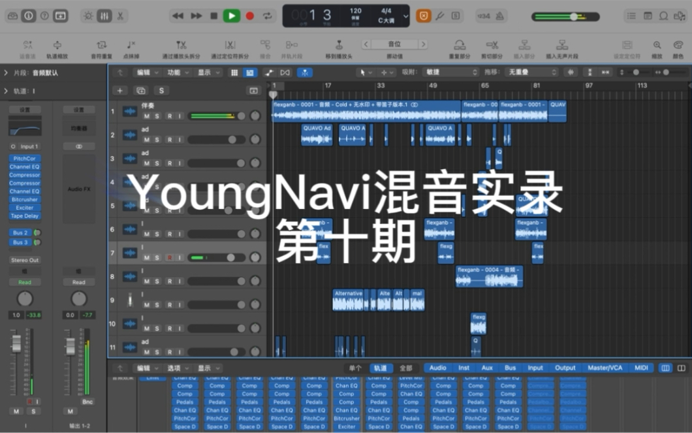692x433 pixels.
Task: Open the Tape Delay plug-in slot
Action: coord(25,216)
